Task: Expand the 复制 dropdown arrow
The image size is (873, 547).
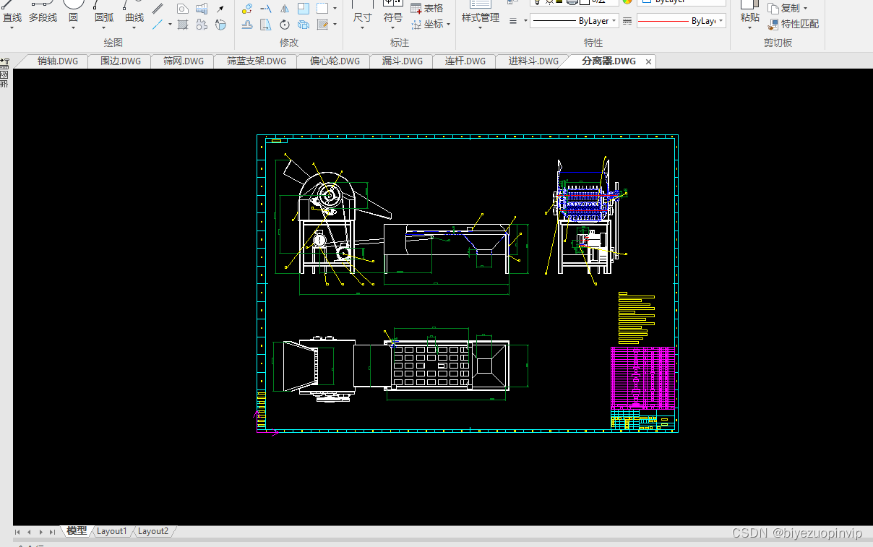Action: (806, 9)
